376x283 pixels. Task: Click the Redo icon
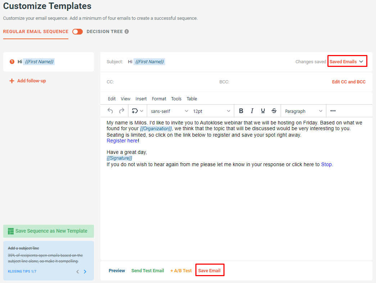[x=122, y=111]
